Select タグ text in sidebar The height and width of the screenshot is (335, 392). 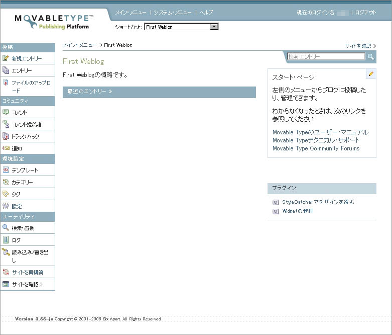coord(16,195)
